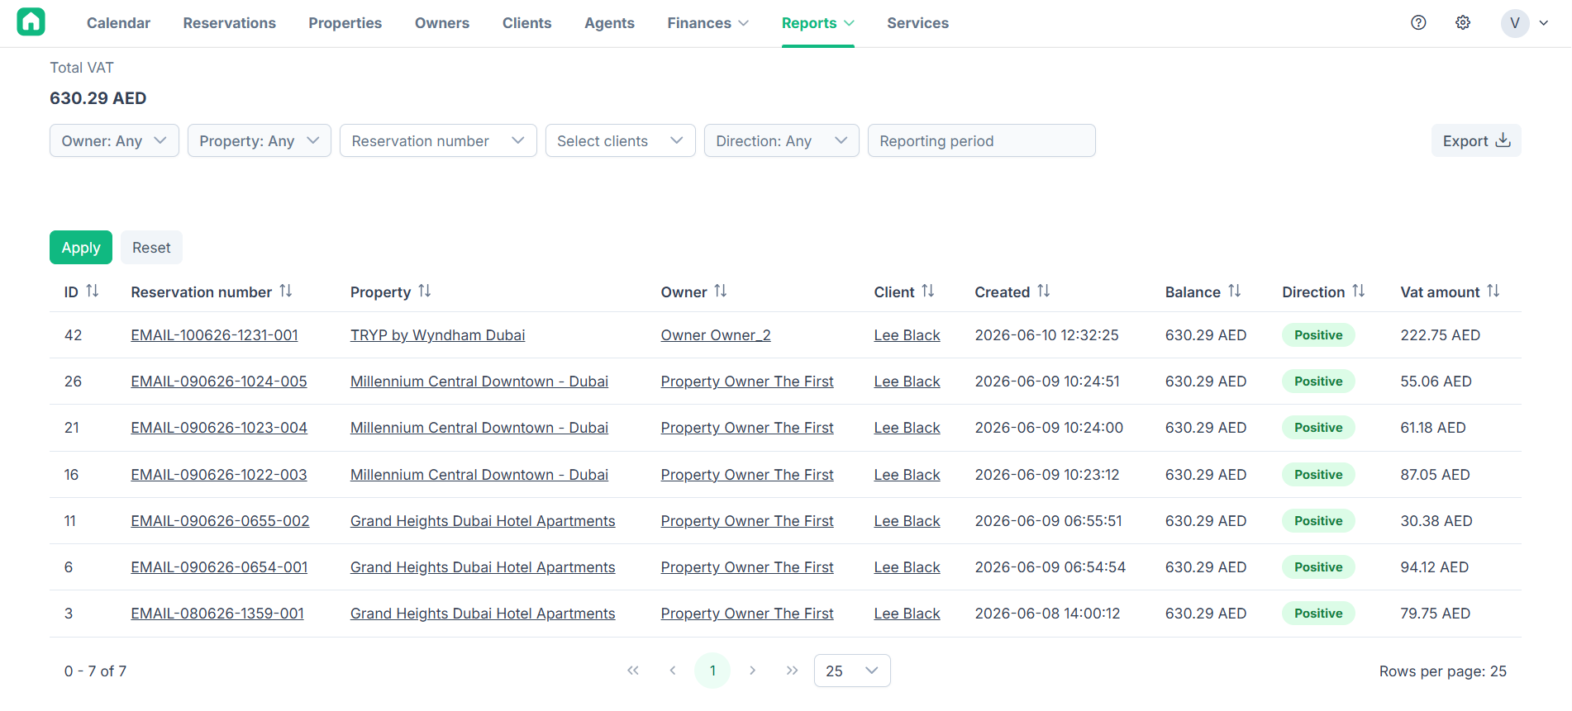
Task: Go to next page chevron
Action: pos(752,671)
